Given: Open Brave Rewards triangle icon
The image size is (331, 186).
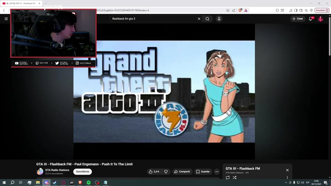Looking at the screenshot, I should tap(246, 10).
